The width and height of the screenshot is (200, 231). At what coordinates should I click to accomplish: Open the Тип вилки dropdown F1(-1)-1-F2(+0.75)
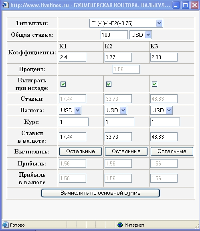coord(126,23)
